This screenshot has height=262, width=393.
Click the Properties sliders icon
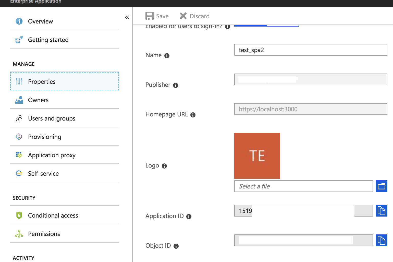click(x=19, y=81)
